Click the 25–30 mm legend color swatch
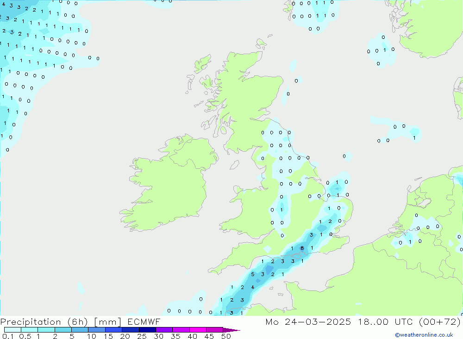 147,330
